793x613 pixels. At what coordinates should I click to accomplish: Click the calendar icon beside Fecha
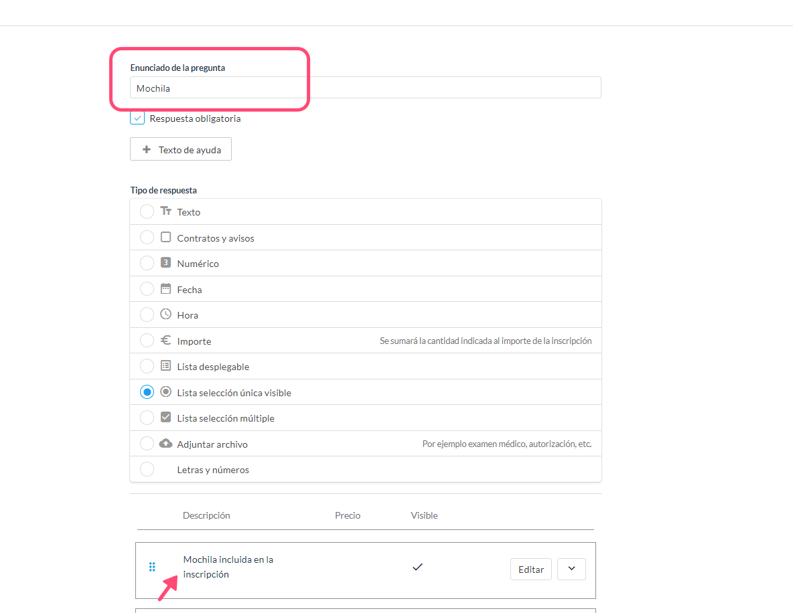(x=166, y=289)
